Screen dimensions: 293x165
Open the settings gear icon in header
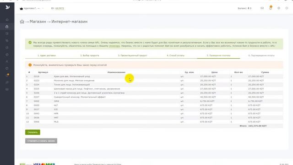[x=279, y=8]
